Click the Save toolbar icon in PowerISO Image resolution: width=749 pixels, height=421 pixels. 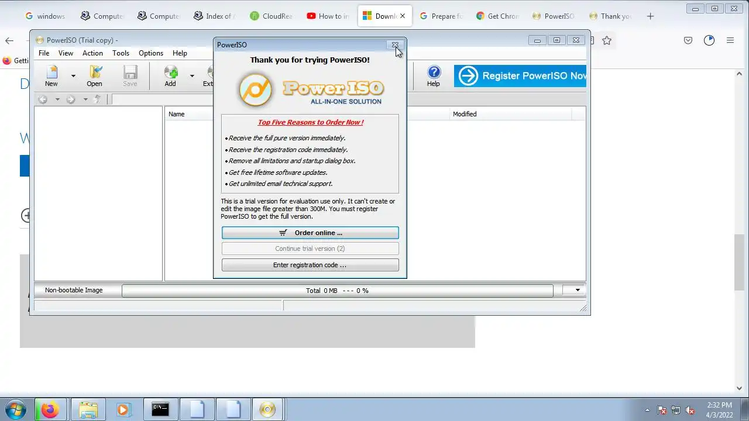click(x=130, y=76)
